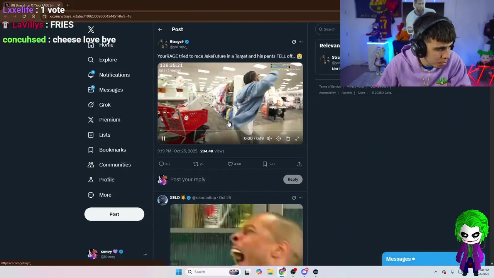
Task: Click the Grok icon on Strayz post
Action: [x=294, y=42]
